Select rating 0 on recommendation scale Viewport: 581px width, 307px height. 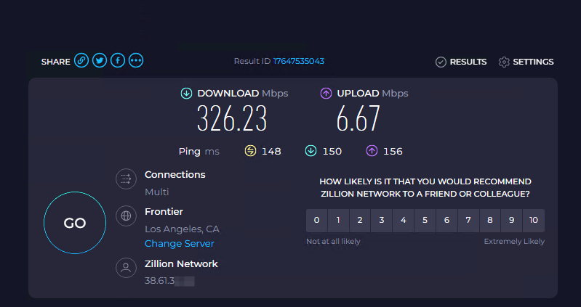[x=316, y=221]
